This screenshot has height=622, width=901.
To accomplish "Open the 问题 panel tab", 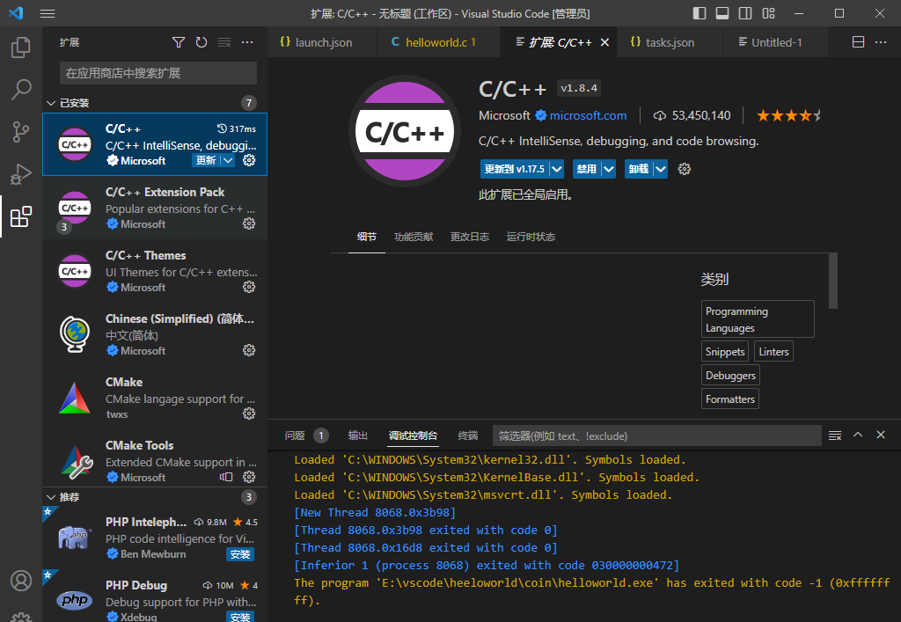I will pyautogui.click(x=295, y=435).
